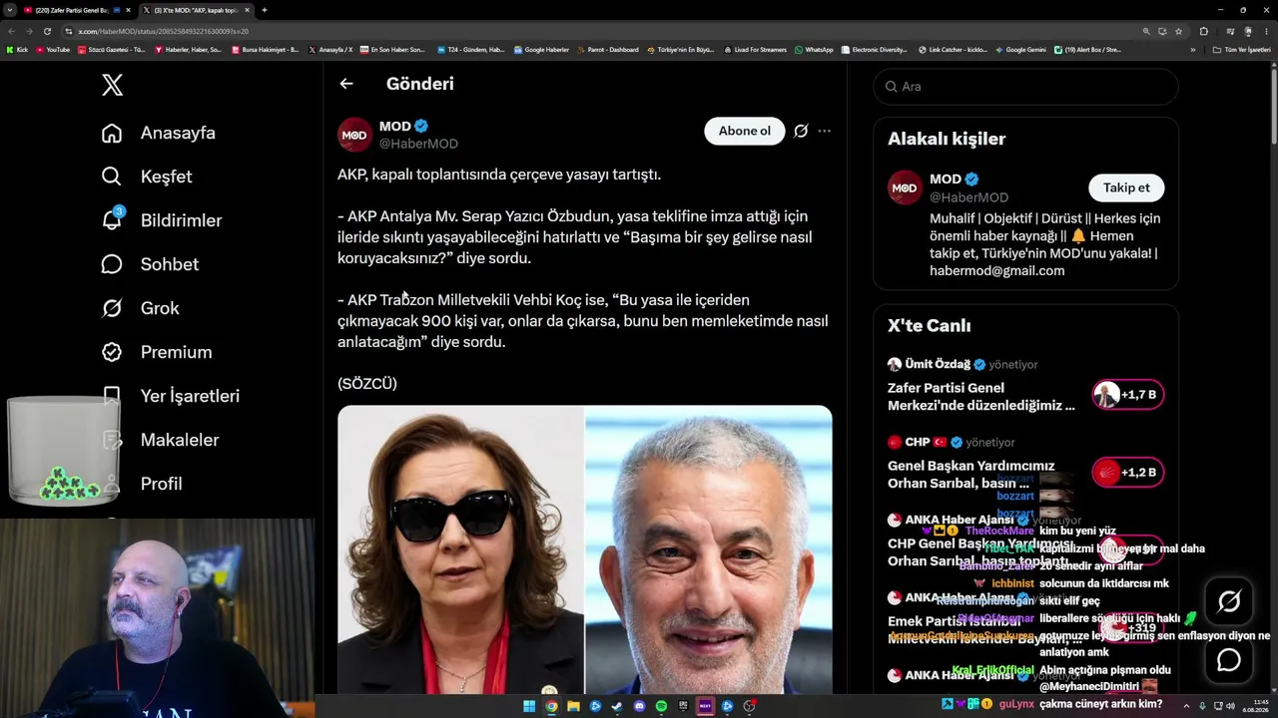Click the Ara search field
This screenshot has width=1278, height=718.
[x=1025, y=87]
